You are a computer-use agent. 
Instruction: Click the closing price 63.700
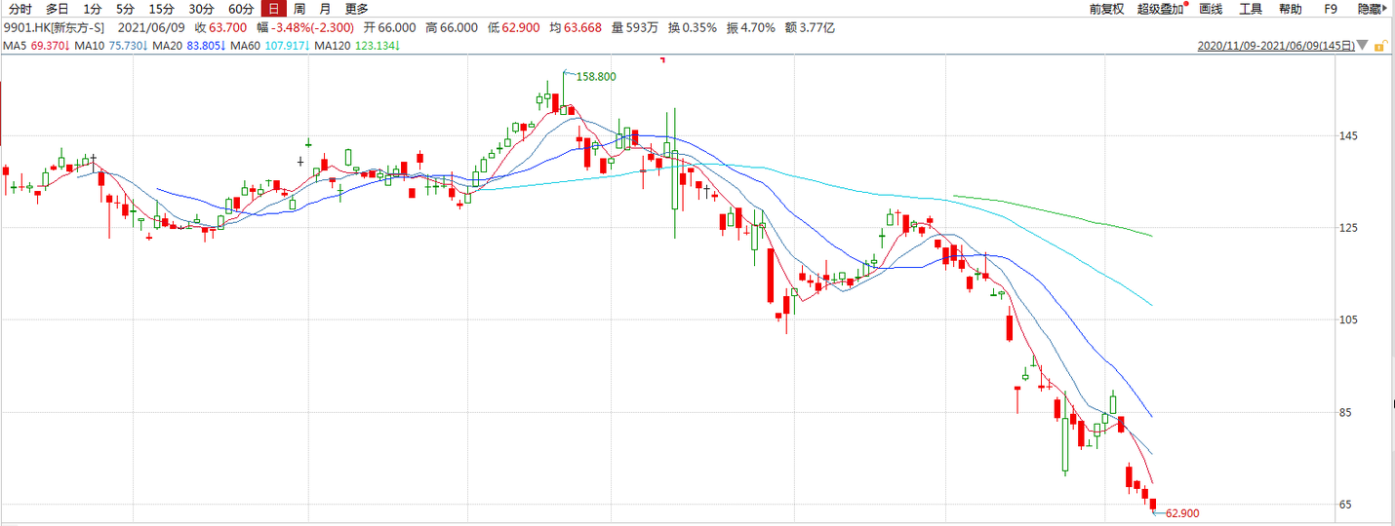(x=226, y=27)
